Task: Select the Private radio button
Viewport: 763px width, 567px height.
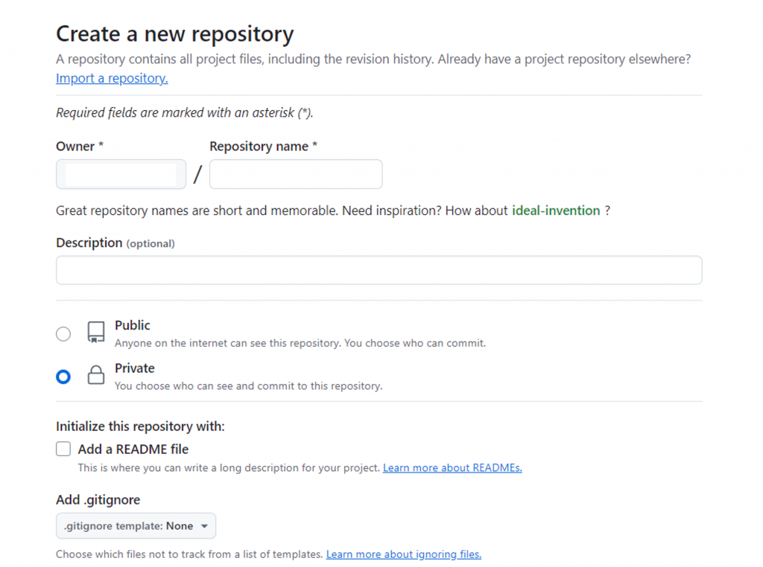Action: point(63,377)
